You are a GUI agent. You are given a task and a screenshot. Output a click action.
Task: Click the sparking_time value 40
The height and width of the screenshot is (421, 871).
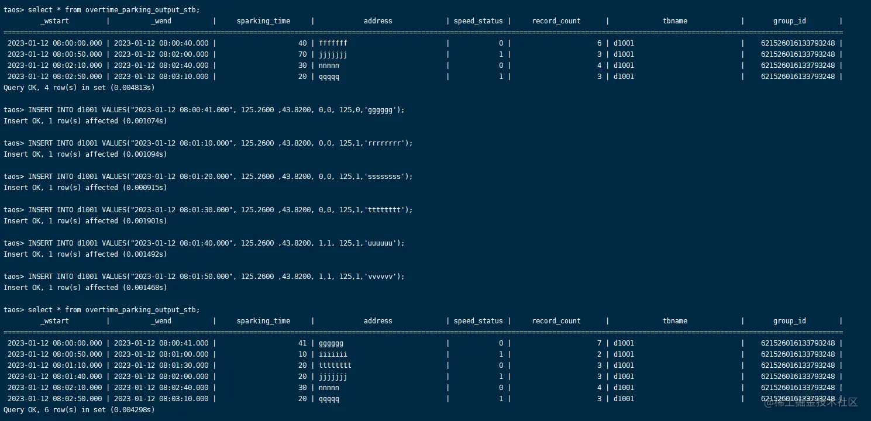pos(302,43)
